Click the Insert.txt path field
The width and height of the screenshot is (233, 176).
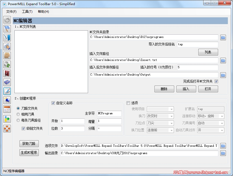point(154,60)
